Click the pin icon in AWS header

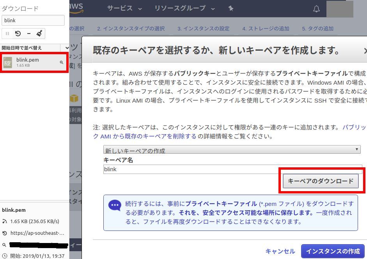[231, 9]
